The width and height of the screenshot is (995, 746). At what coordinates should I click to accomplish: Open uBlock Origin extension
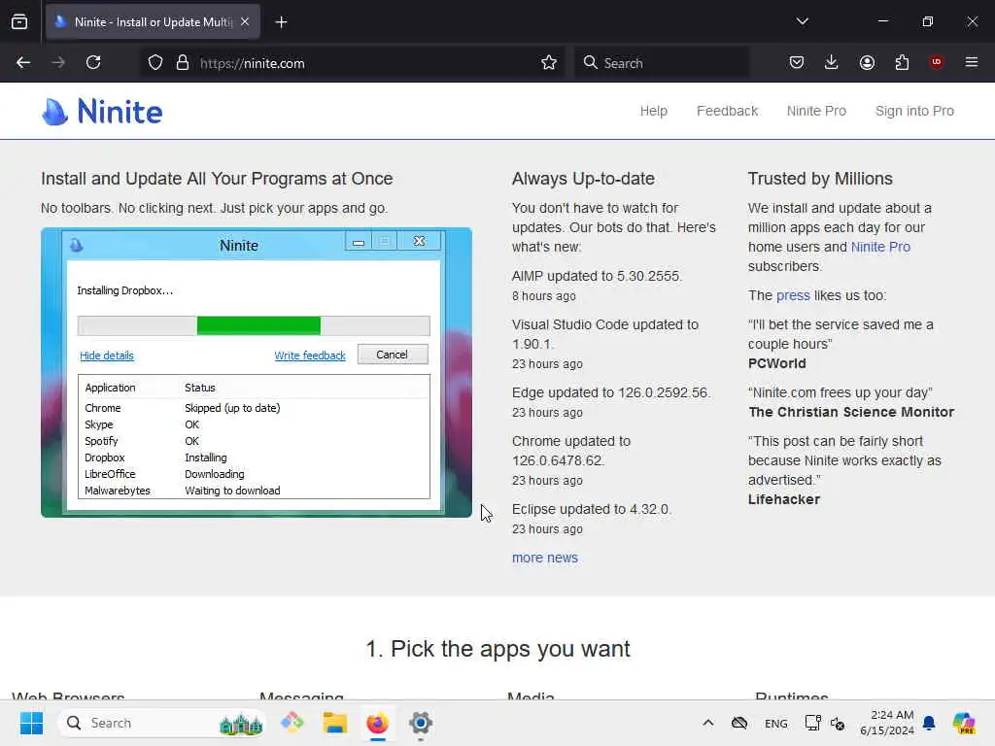point(937,63)
